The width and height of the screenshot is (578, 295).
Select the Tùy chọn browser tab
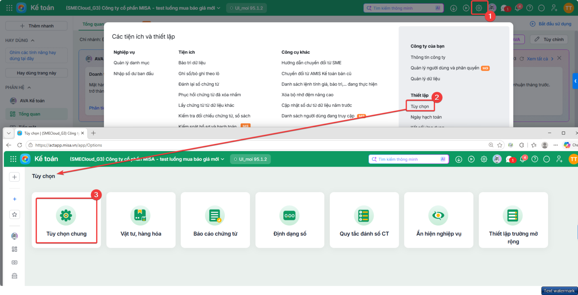tap(51, 133)
